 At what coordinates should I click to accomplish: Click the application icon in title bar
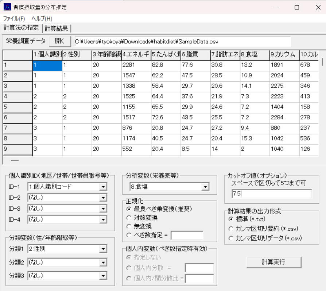pos(7,7)
